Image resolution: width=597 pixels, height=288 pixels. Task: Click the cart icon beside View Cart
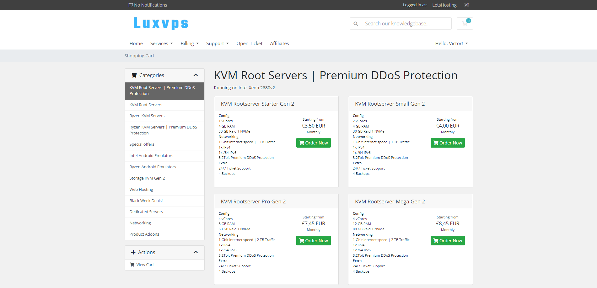tap(132, 264)
